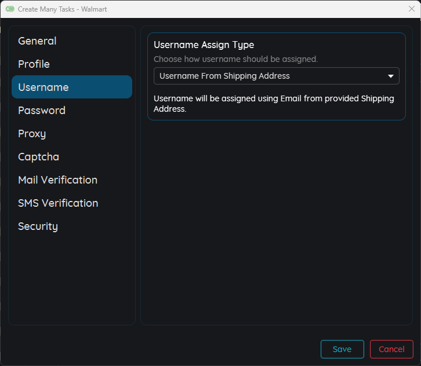Click the empty area below the Username panel

point(276,220)
